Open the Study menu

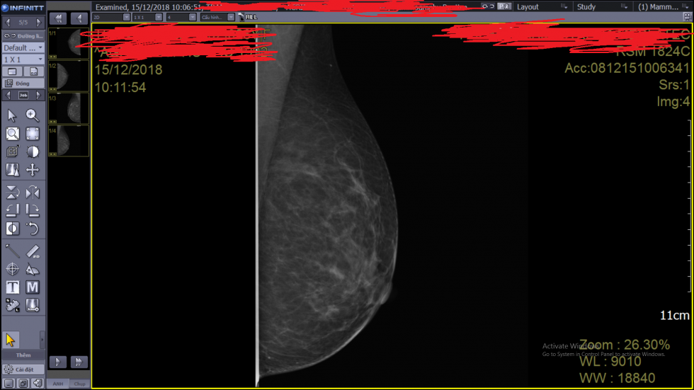(586, 6)
